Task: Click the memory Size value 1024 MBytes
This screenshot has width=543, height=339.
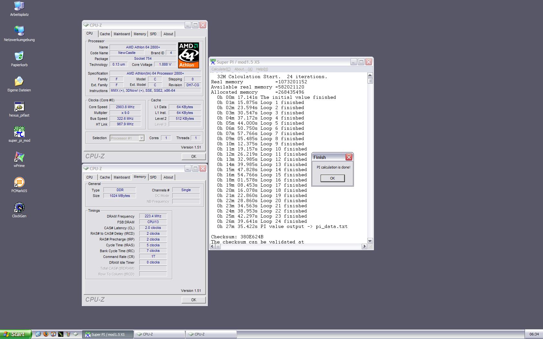Action: click(x=120, y=196)
